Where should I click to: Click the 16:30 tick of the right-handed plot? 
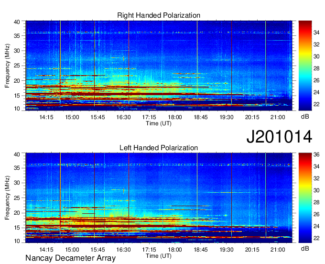tap(123, 117)
